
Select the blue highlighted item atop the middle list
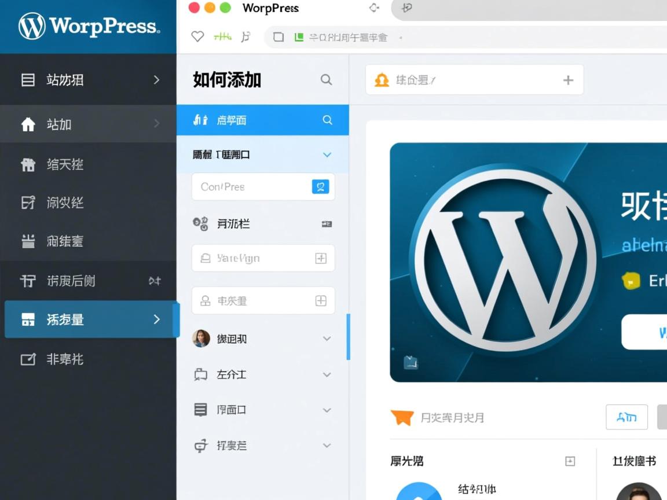point(262,120)
